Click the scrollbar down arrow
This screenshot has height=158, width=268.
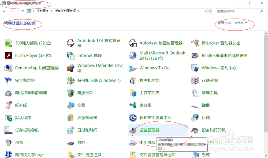(x=266, y=156)
